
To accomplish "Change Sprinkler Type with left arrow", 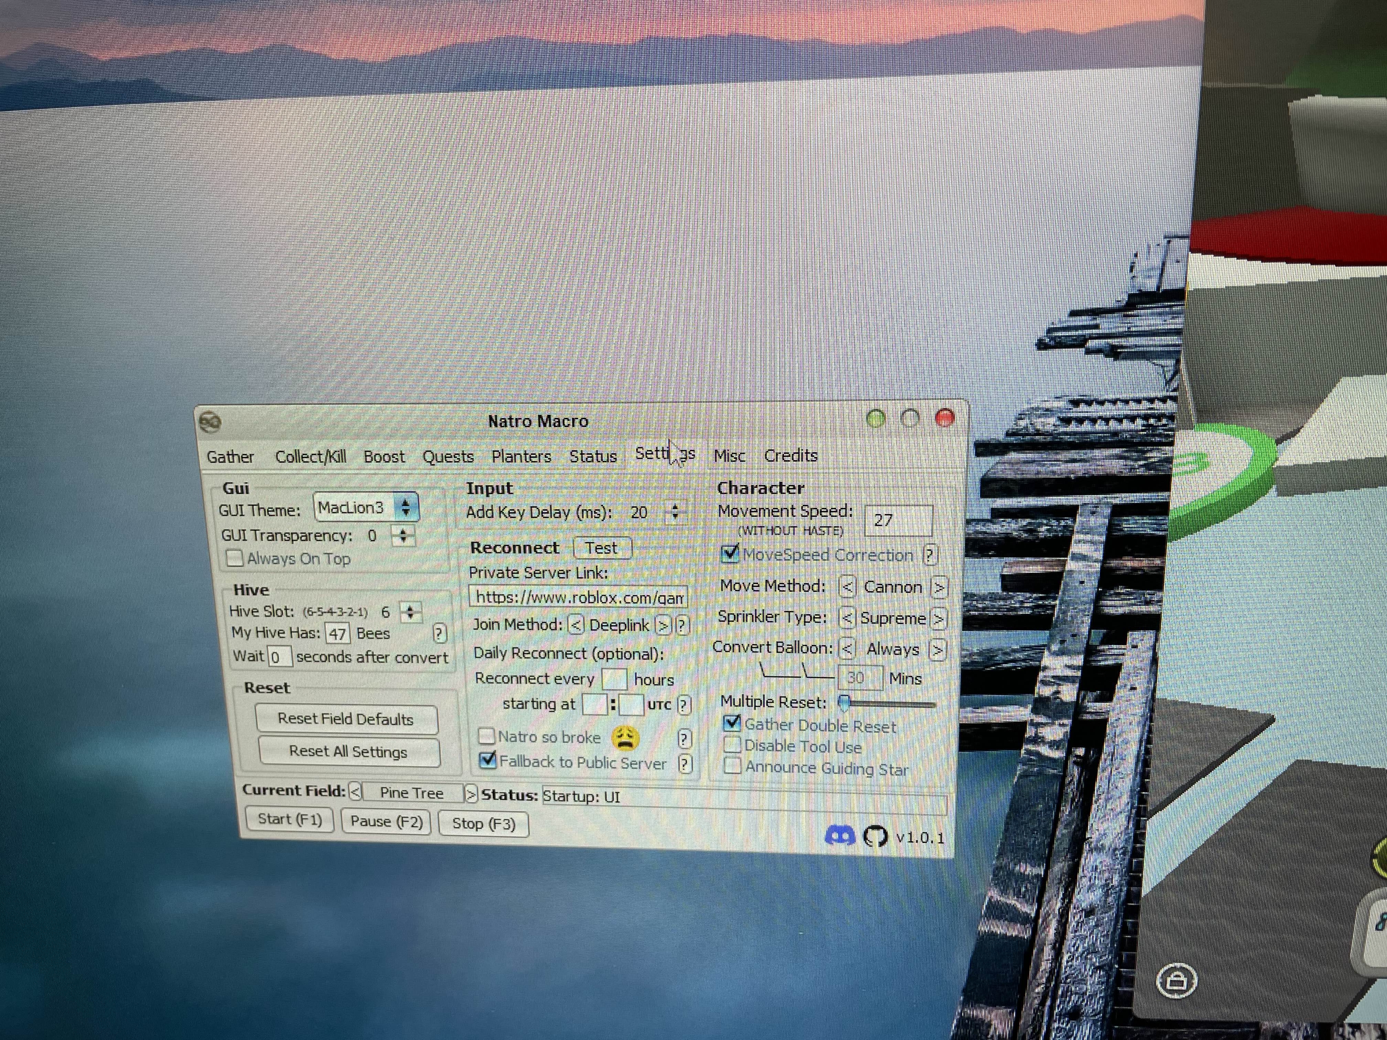I will tap(847, 618).
